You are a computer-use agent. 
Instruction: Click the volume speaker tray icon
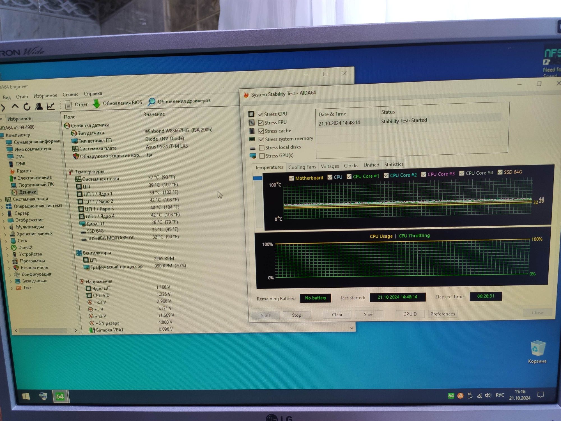tap(488, 395)
